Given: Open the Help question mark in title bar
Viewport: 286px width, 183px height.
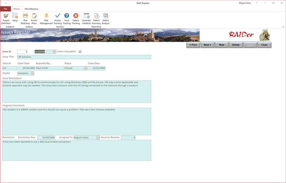Looking at the screenshot, I should (257, 3).
